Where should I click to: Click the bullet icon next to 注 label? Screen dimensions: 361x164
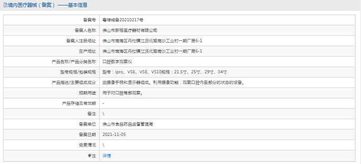(x=90, y=156)
